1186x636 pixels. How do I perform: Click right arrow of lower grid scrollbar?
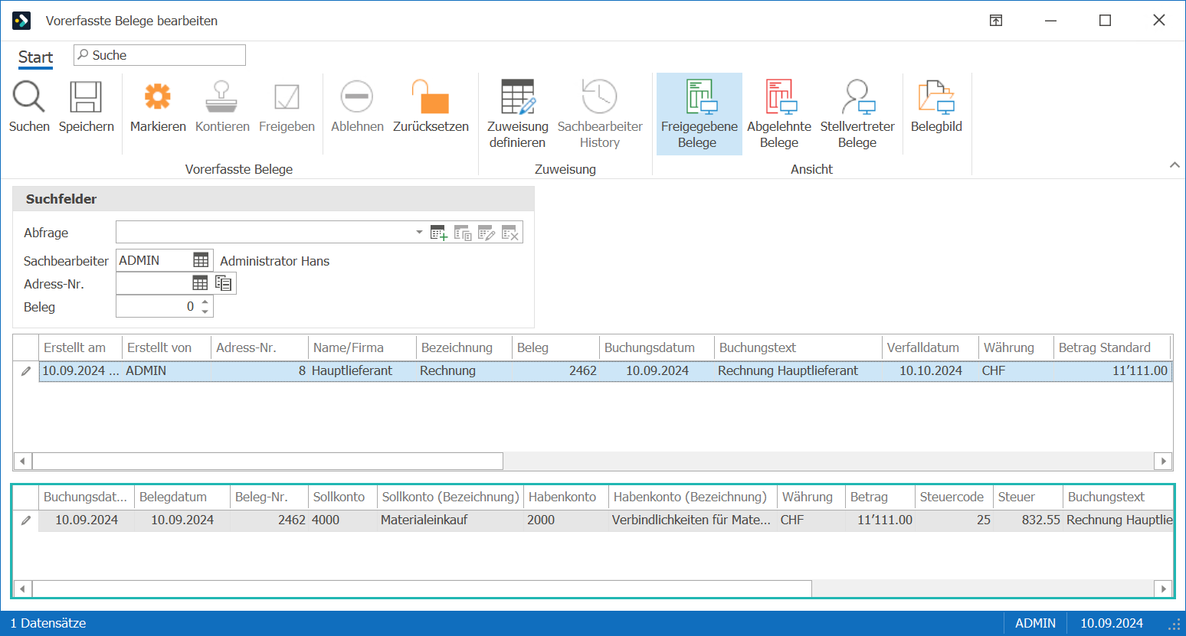1164,589
